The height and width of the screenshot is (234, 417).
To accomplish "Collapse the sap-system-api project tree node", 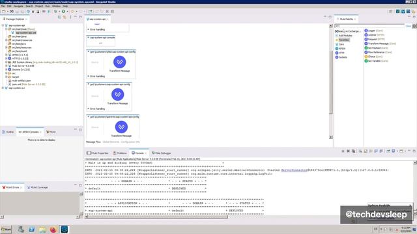I will 3,25.
